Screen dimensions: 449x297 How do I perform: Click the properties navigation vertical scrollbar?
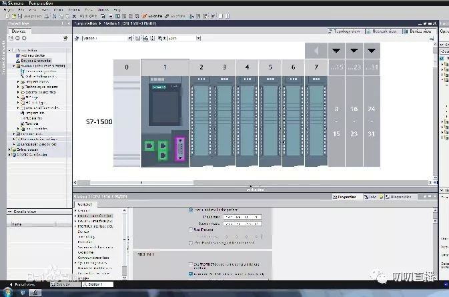click(x=124, y=244)
